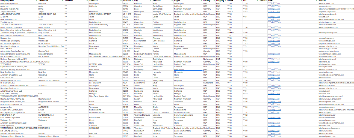
Task: Select the Ford Motor Company cell
Action: [x=19, y=94]
